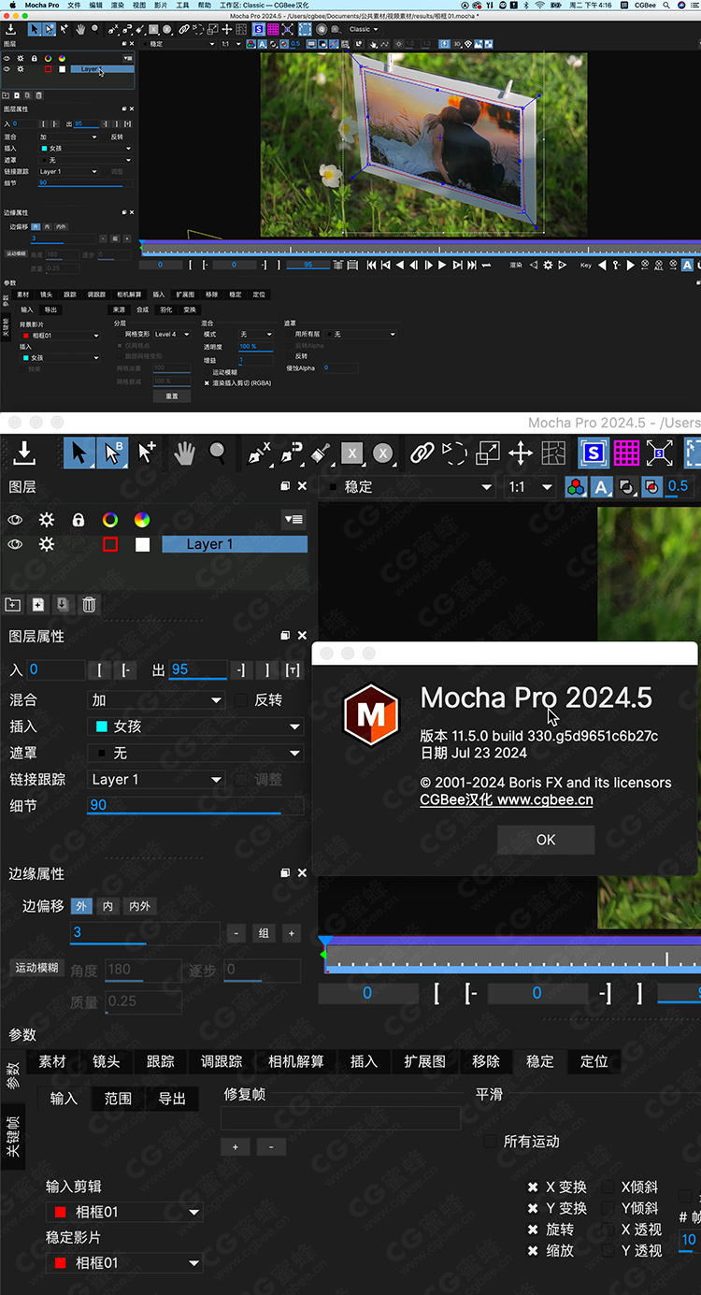The height and width of the screenshot is (1295, 701).
Task: Select the magnifier zoom tool in enlarged toolbar
Action: [218, 453]
